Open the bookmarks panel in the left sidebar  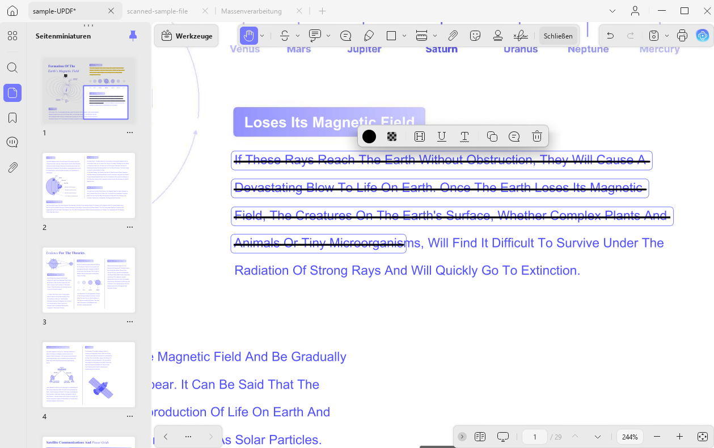pyautogui.click(x=12, y=118)
